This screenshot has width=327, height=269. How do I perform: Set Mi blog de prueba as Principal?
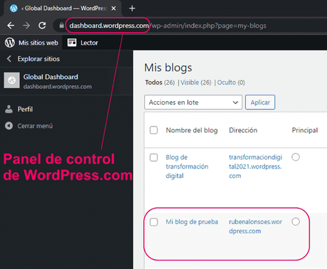296,221
